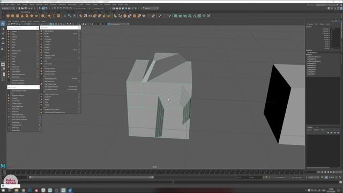343x193 pixels.
Task: Select first polySplit node in INPUTS list
Action: point(311,59)
